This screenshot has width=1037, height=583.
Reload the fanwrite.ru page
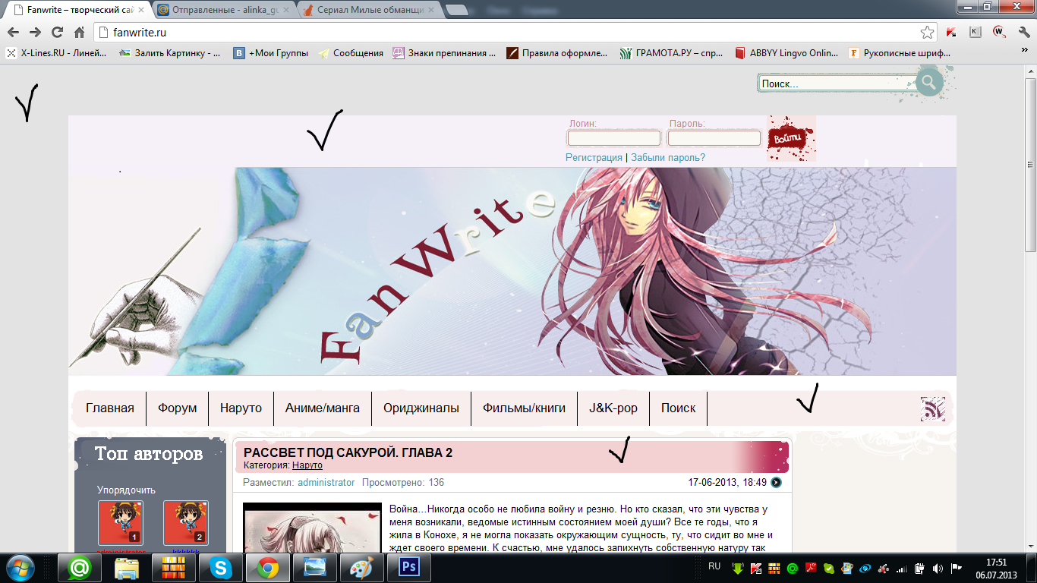[57, 33]
